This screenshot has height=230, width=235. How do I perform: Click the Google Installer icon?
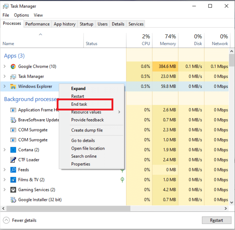[13, 200]
